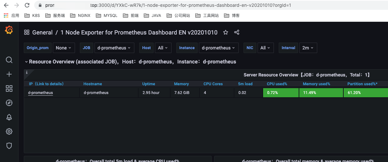Sort by Memory used% column header
Screen dimensions: 388x162
(x=317, y=84)
